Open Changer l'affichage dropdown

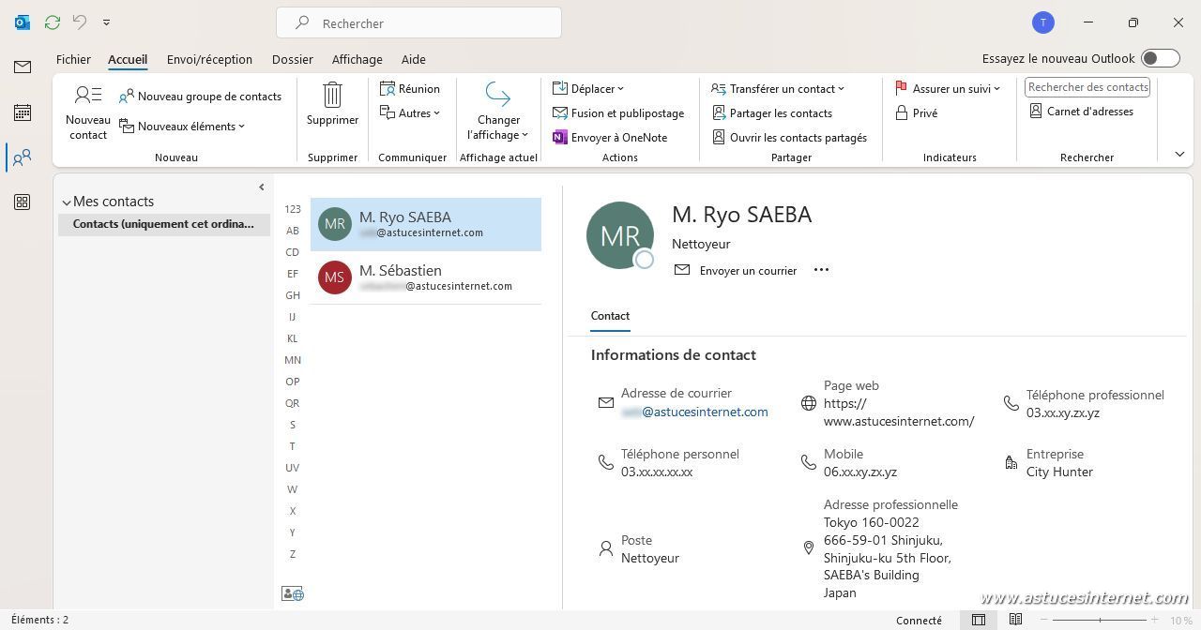(498, 112)
